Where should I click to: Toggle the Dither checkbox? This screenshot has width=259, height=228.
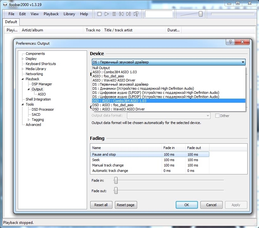pos(217,116)
